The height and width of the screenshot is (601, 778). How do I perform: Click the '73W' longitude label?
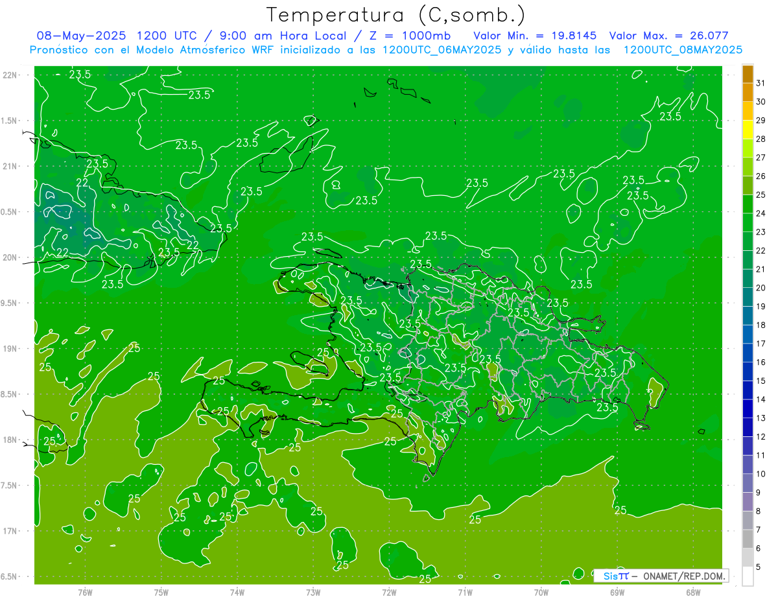coord(313,591)
